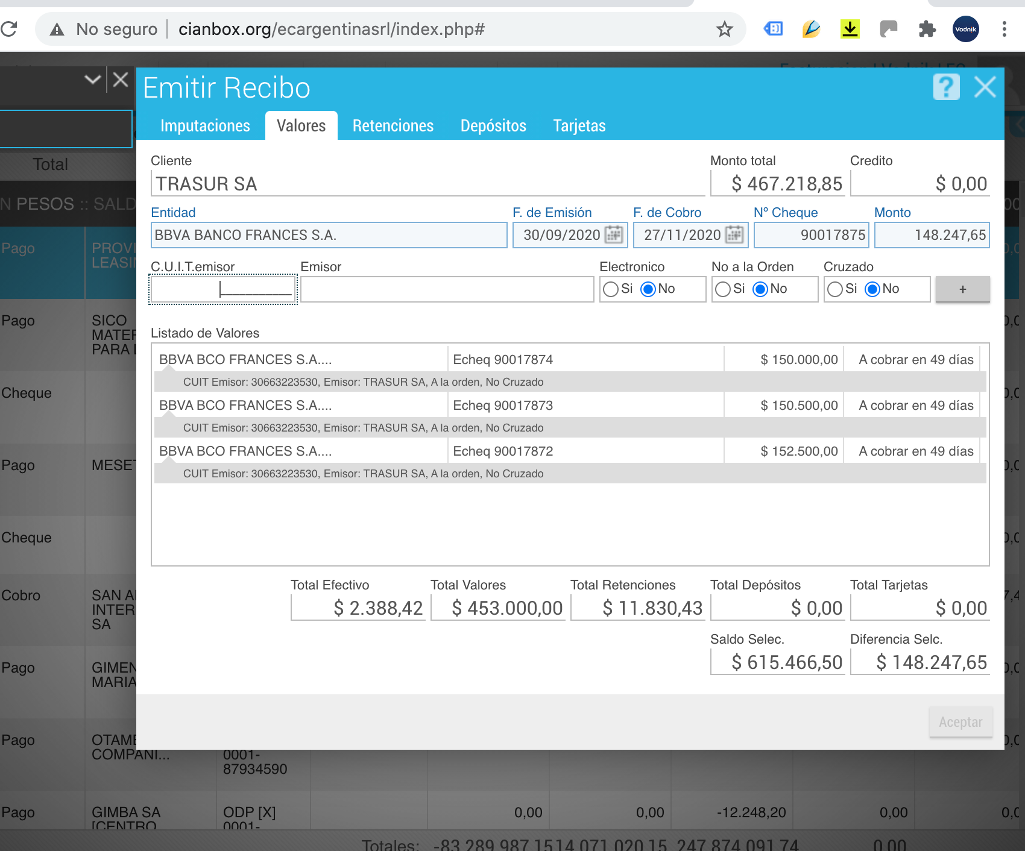The height and width of the screenshot is (851, 1025).
Task: Open the F. de Cobro calendar picker
Action: pos(734,234)
